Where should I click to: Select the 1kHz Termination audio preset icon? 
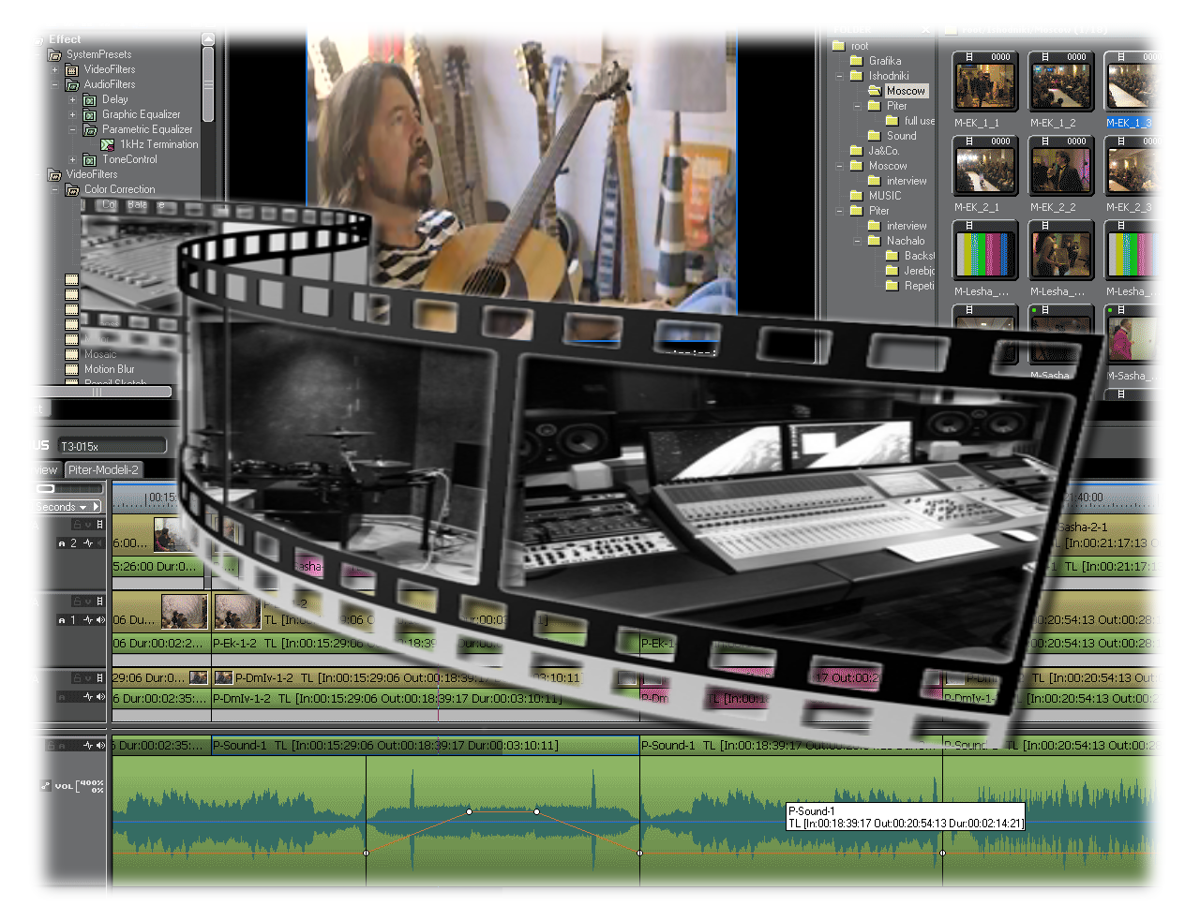108,145
